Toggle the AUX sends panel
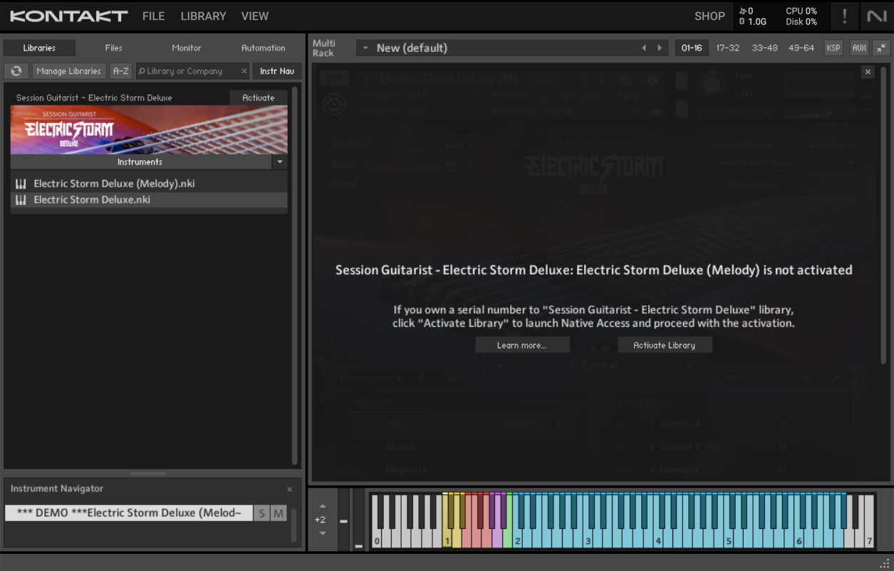 click(x=859, y=48)
